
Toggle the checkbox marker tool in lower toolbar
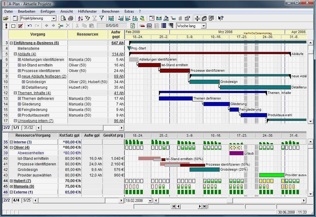[x=13, y=26]
